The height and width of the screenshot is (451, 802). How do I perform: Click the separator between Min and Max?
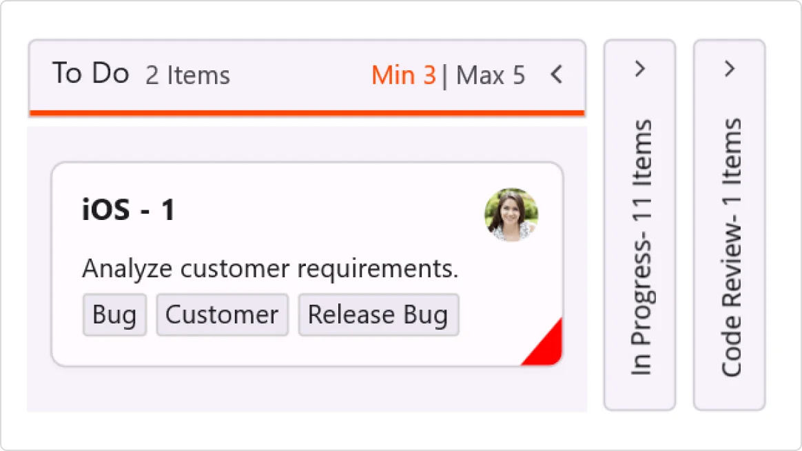444,75
